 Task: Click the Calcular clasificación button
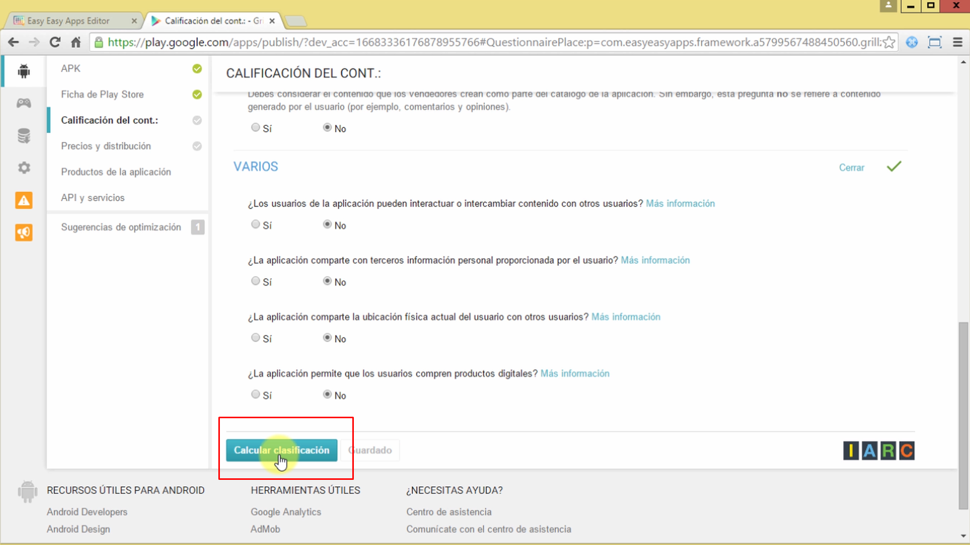pos(282,450)
